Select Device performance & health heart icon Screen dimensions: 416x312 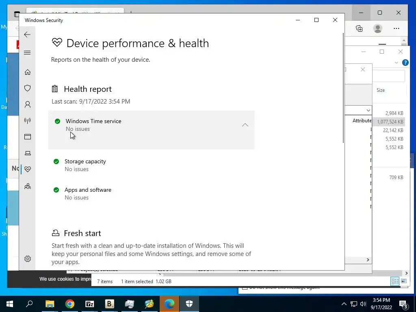(x=27, y=169)
